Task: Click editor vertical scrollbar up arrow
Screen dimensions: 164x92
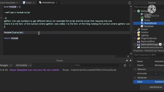Action: [x=131, y=6]
